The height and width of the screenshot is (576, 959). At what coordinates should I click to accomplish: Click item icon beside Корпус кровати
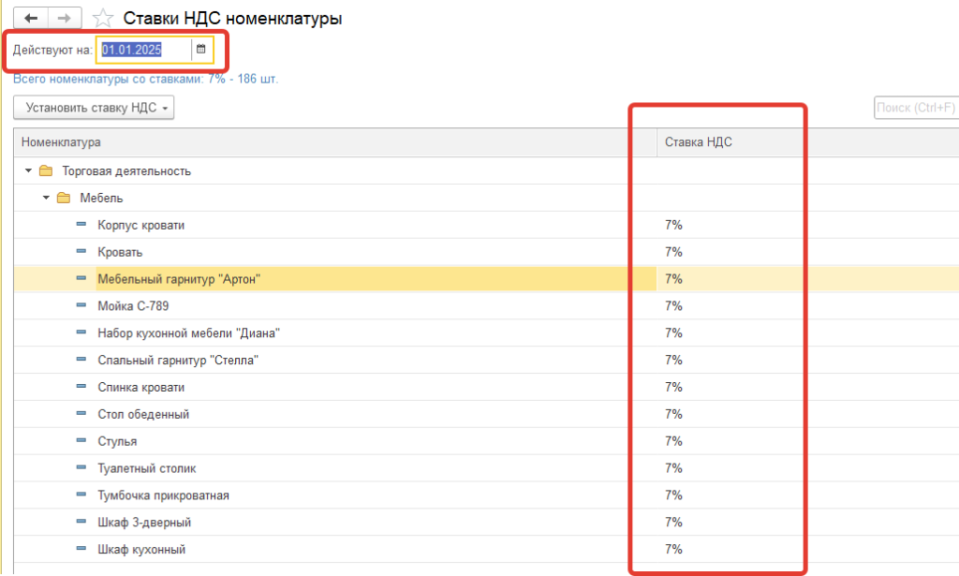point(81,225)
